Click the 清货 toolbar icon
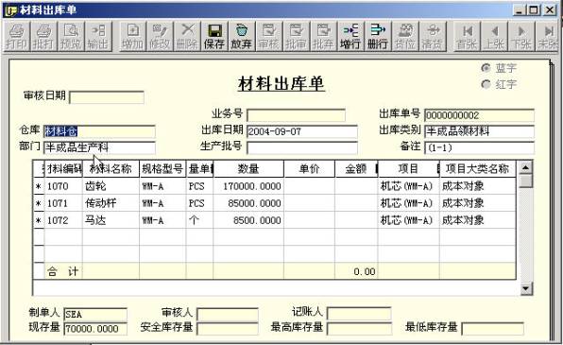This screenshot has height=345, width=563. [433, 36]
